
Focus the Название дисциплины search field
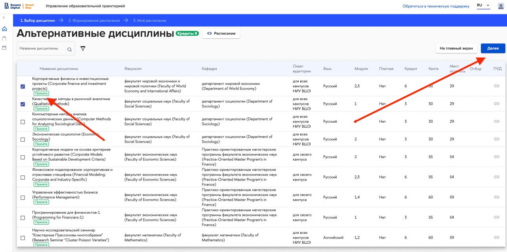[x=42, y=49]
